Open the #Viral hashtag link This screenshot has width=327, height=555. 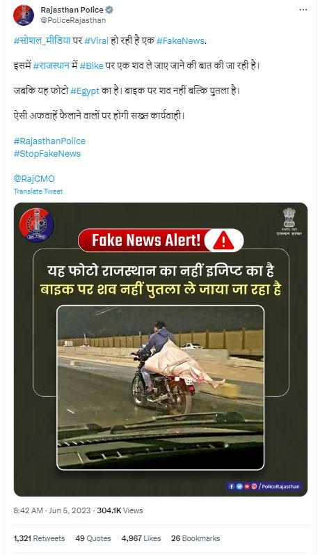(96, 40)
